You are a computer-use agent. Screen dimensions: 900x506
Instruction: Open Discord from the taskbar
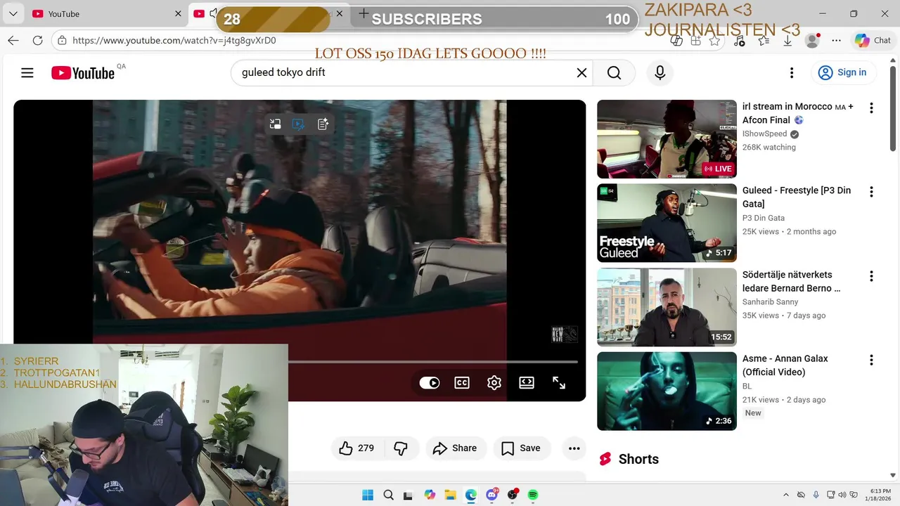pos(491,495)
